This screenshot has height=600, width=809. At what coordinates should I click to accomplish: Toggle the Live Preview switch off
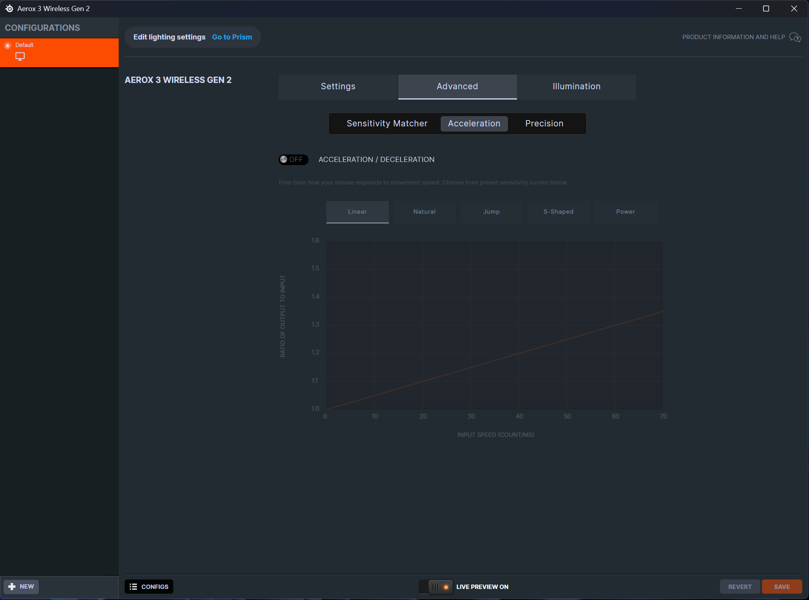point(436,587)
